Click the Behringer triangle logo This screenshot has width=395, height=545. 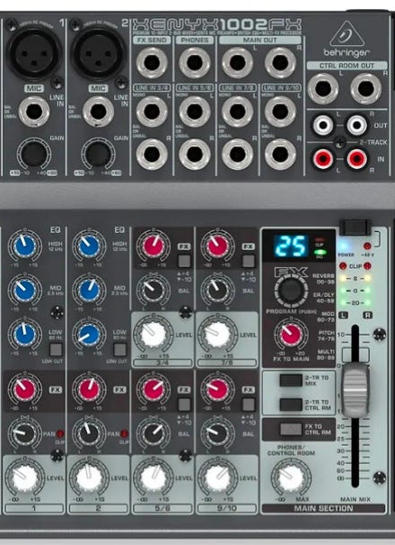coord(347,34)
